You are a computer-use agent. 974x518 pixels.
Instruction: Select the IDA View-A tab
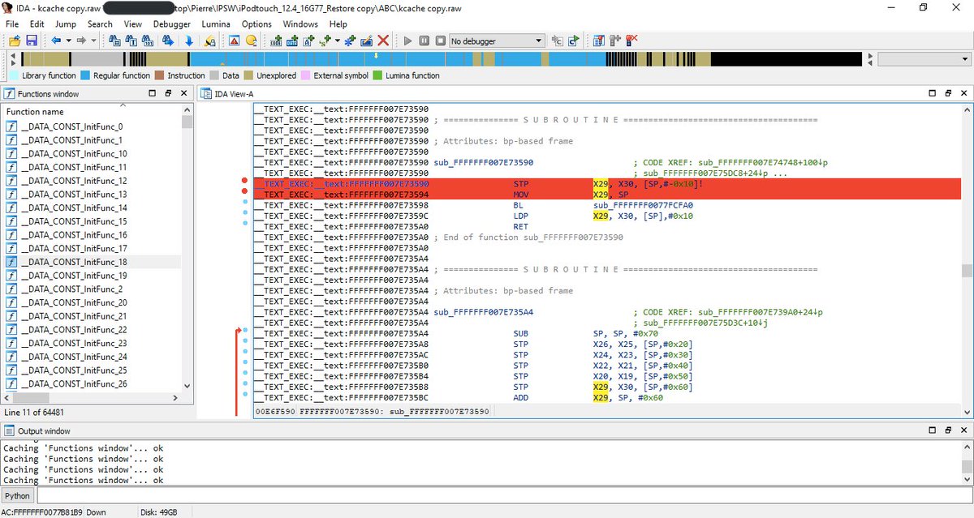(x=227, y=94)
